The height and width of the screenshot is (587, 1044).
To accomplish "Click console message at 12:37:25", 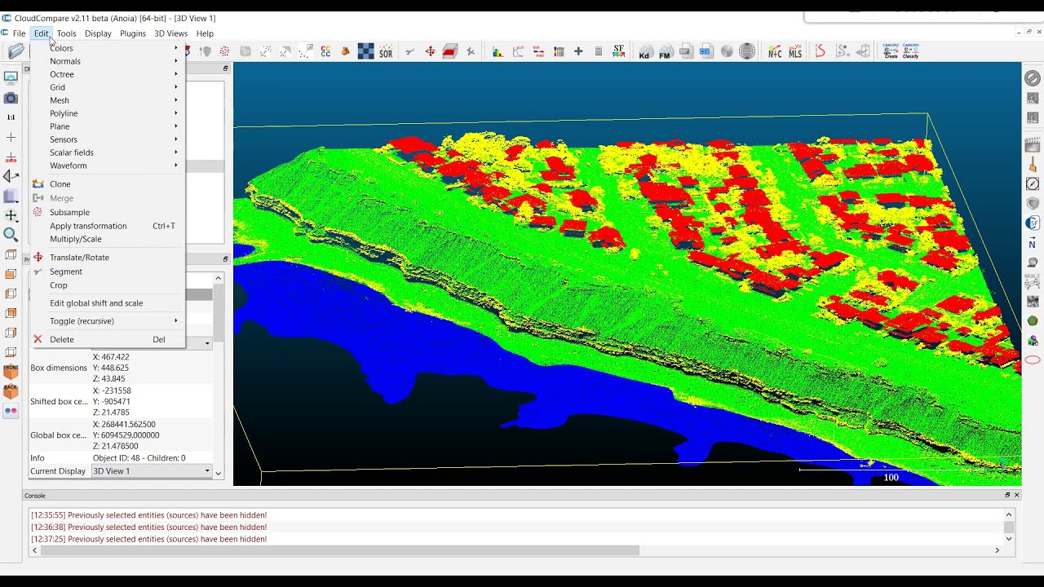I will [148, 539].
